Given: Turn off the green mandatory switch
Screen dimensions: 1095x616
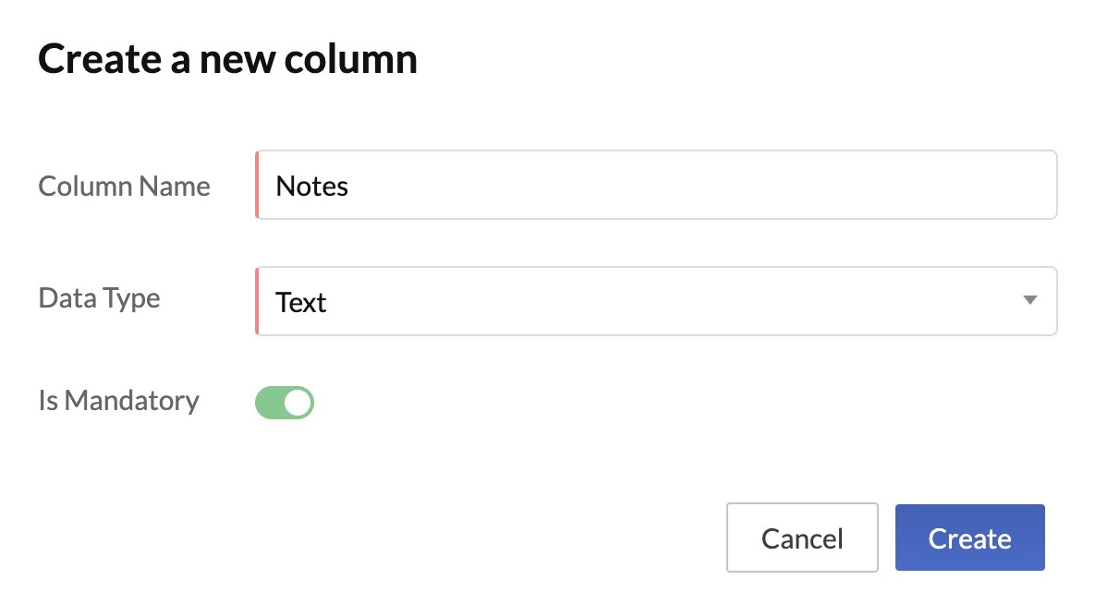Looking at the screenshot, I should coord(284,402).
